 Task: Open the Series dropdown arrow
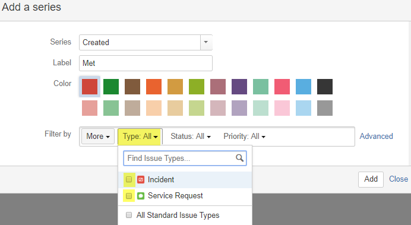206,42
